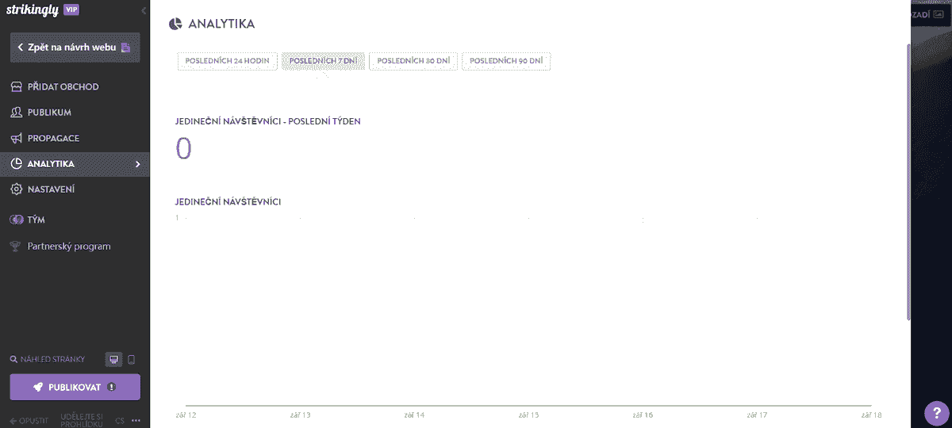
Task: Select Posledních 30 dní tab
Action: 413,61
